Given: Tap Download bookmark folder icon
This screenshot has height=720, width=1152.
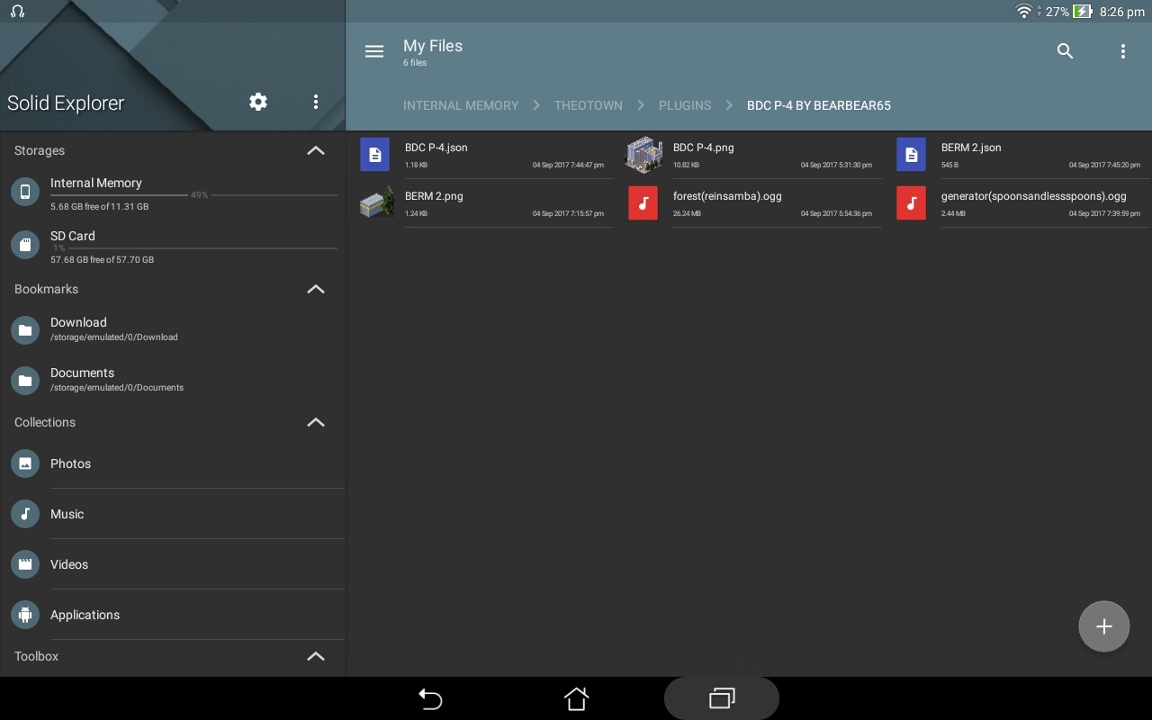Looking at the screenshot, I should 25,330.
